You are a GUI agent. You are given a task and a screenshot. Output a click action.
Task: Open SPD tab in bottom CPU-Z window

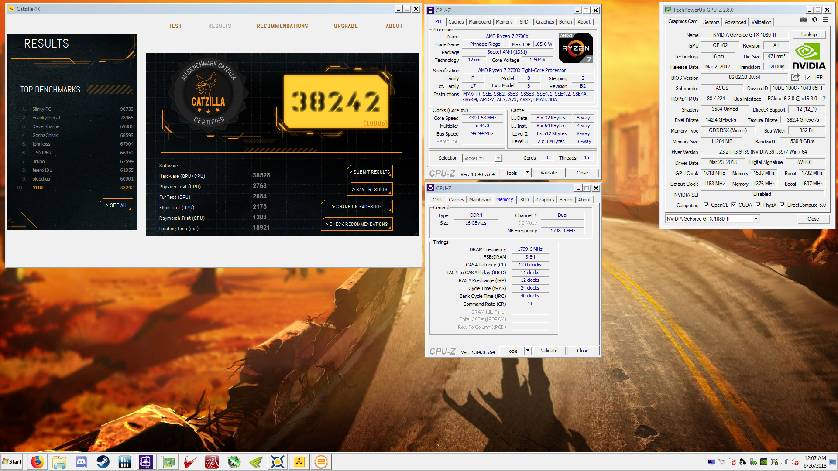(524, 200)
